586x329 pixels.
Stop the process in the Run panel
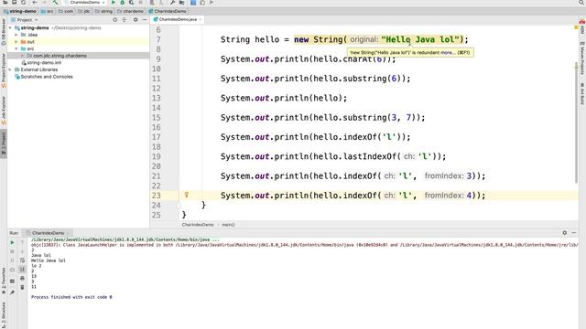click(12, 252)
